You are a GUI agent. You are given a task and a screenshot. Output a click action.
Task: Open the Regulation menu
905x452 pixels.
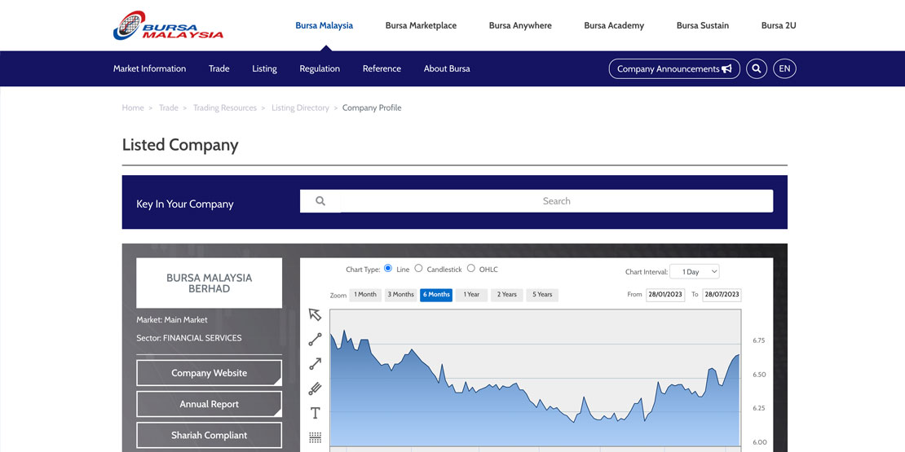pos(320,68)
